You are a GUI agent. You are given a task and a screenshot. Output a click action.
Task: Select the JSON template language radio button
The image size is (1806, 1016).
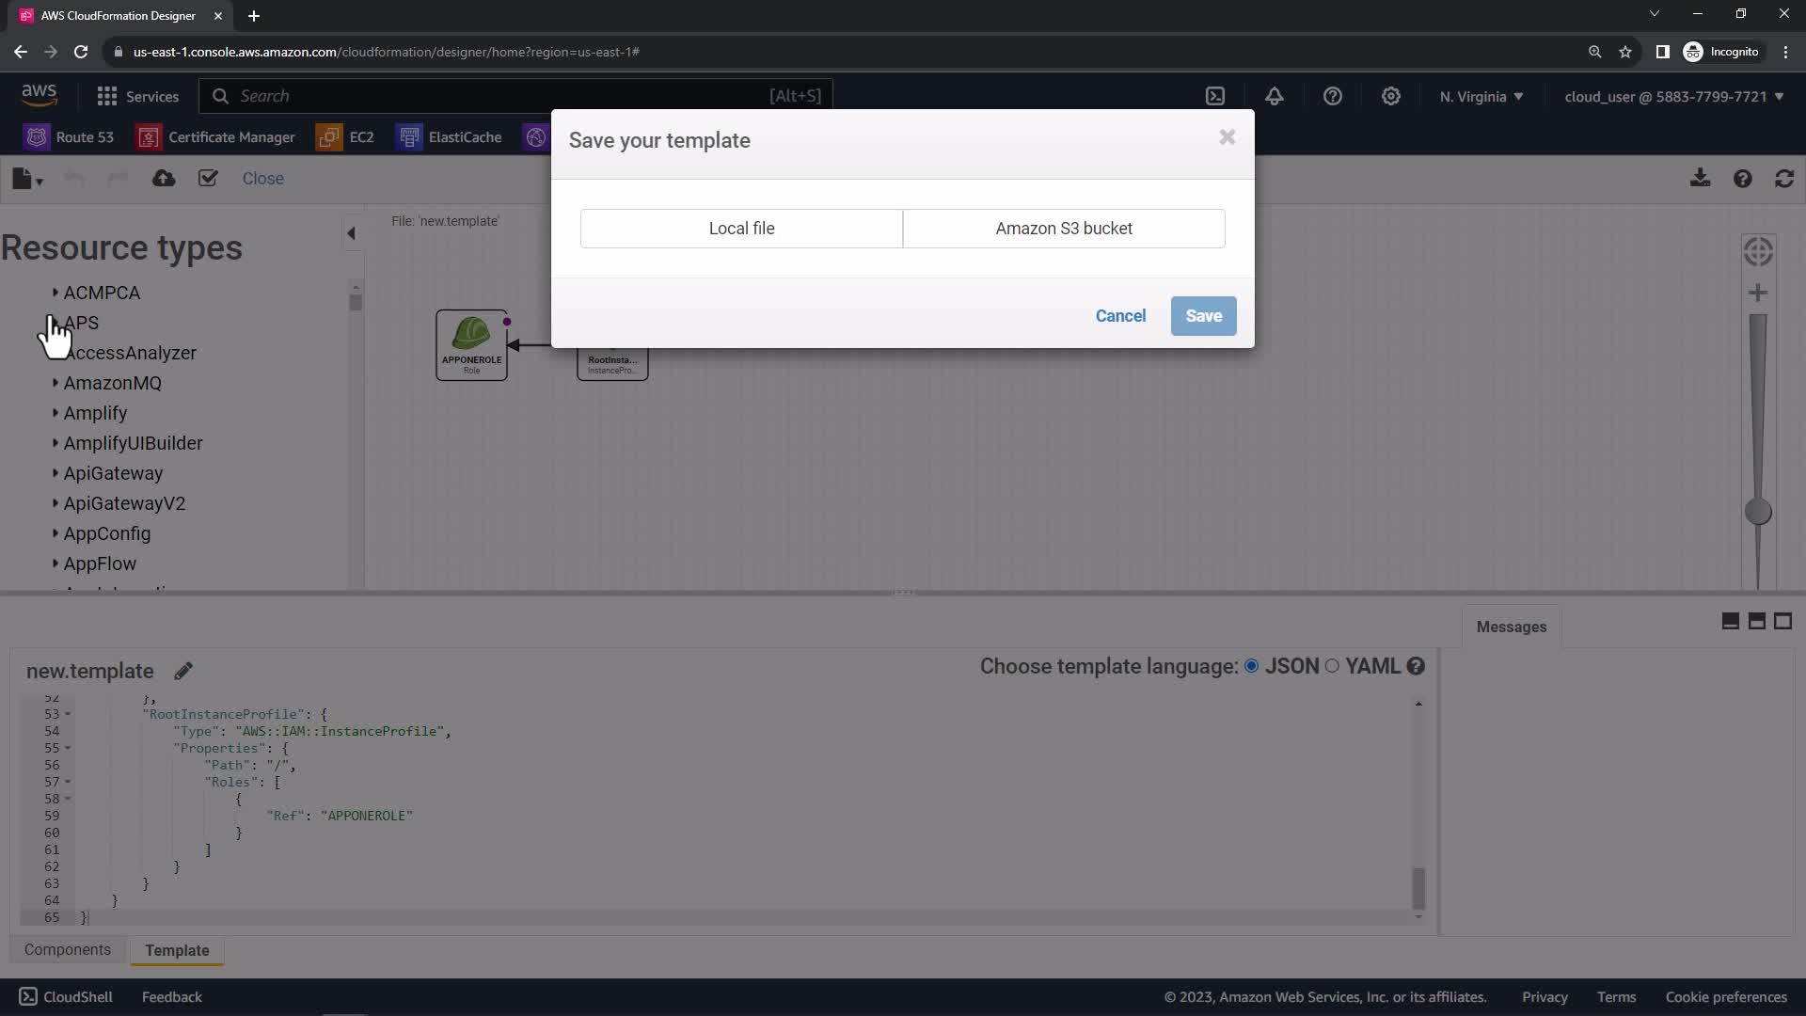pyautogui.click(x=1251, y=666)
